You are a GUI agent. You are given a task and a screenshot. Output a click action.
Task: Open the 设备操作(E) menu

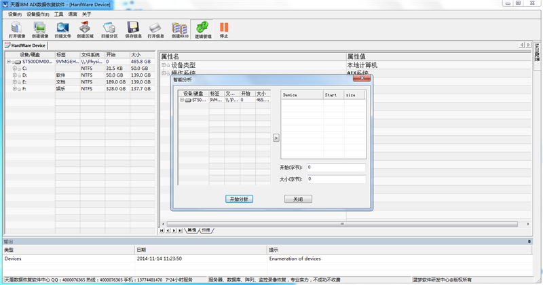pyautogui.click(x=38, y=14)
